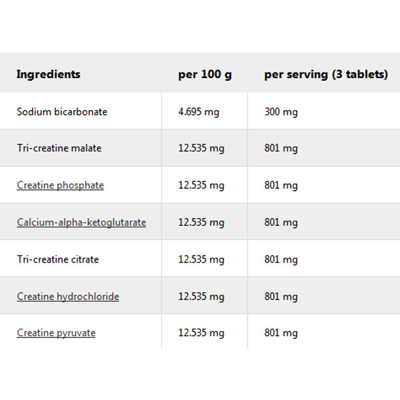400x400 pixels.
Task: Click the per serving (3 tablets) header
Action: click(x=325, y=75)
